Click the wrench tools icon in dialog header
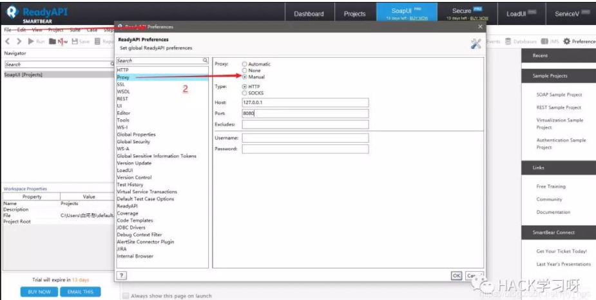The image size is (596, 300). (x=476, y=44)
